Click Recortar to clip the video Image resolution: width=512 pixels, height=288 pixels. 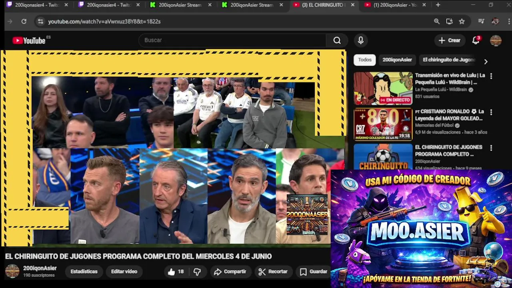point(273,272)
